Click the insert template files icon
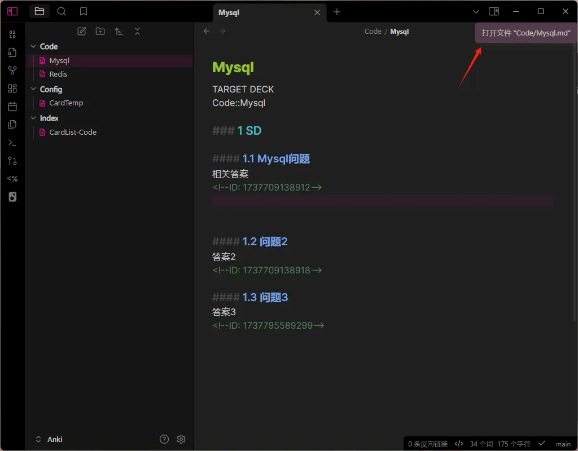This screenshot has width=578, height=451. (x=12, y=125)
